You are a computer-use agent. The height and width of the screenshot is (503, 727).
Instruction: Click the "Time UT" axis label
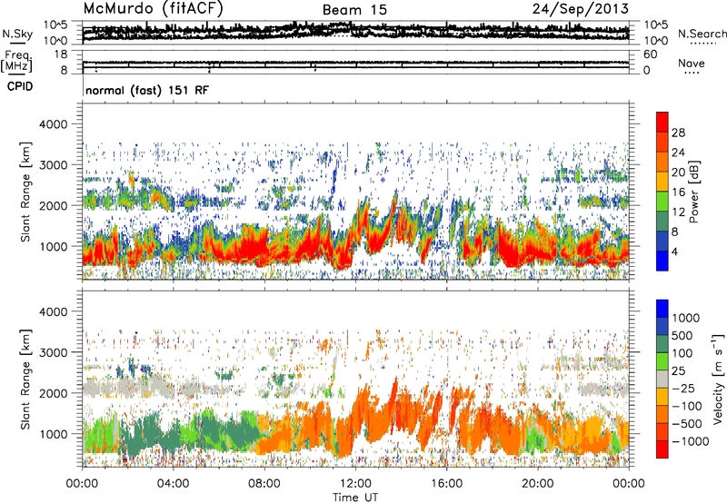(x=355, y=497)
